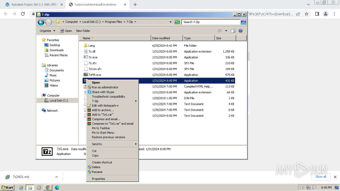The height and width of the screenshot is (191, 340).
Task: Select Run as administrator
Action: [x=113, y=87]
